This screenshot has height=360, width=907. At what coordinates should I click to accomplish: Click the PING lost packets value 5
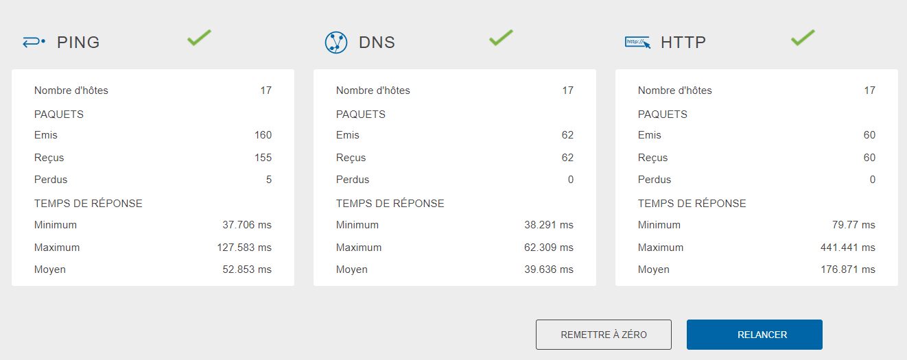[x=269, y=180]
